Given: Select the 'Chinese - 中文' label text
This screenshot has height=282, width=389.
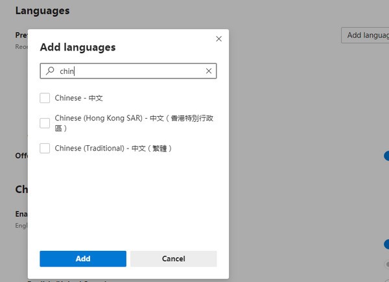Looking at the screenshot, I should (78, 98).
